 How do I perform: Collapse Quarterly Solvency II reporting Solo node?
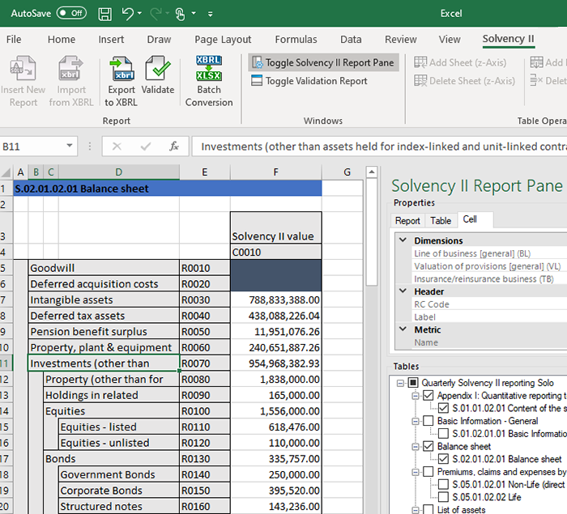[399, 383]
